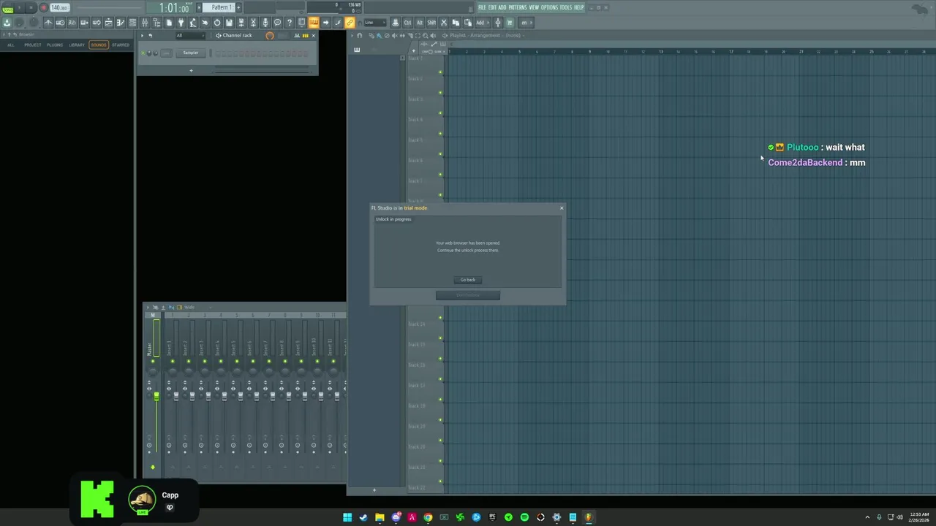Click the hat stamp icon before Ctrl
The image size is (936, 526).
pyautogui.click(x=396, y=23)
